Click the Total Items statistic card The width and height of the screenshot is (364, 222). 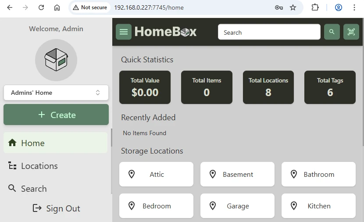click(x=207, y=87)
